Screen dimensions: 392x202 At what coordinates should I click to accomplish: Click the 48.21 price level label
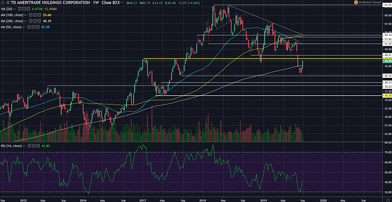387,55
